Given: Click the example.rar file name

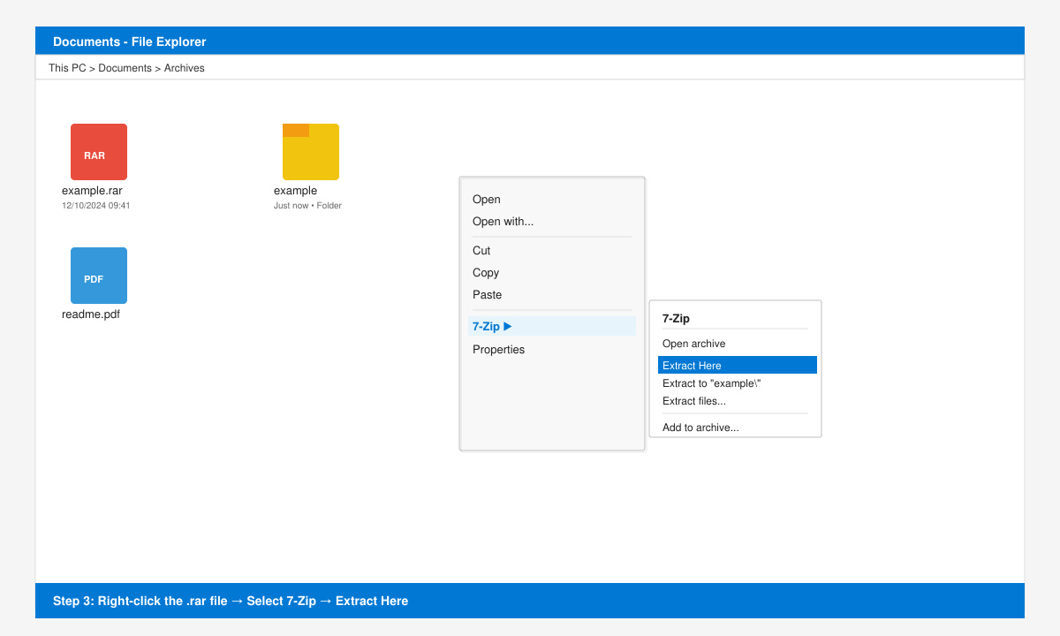Looking at the screenshot, I should (x=92, y=191).
